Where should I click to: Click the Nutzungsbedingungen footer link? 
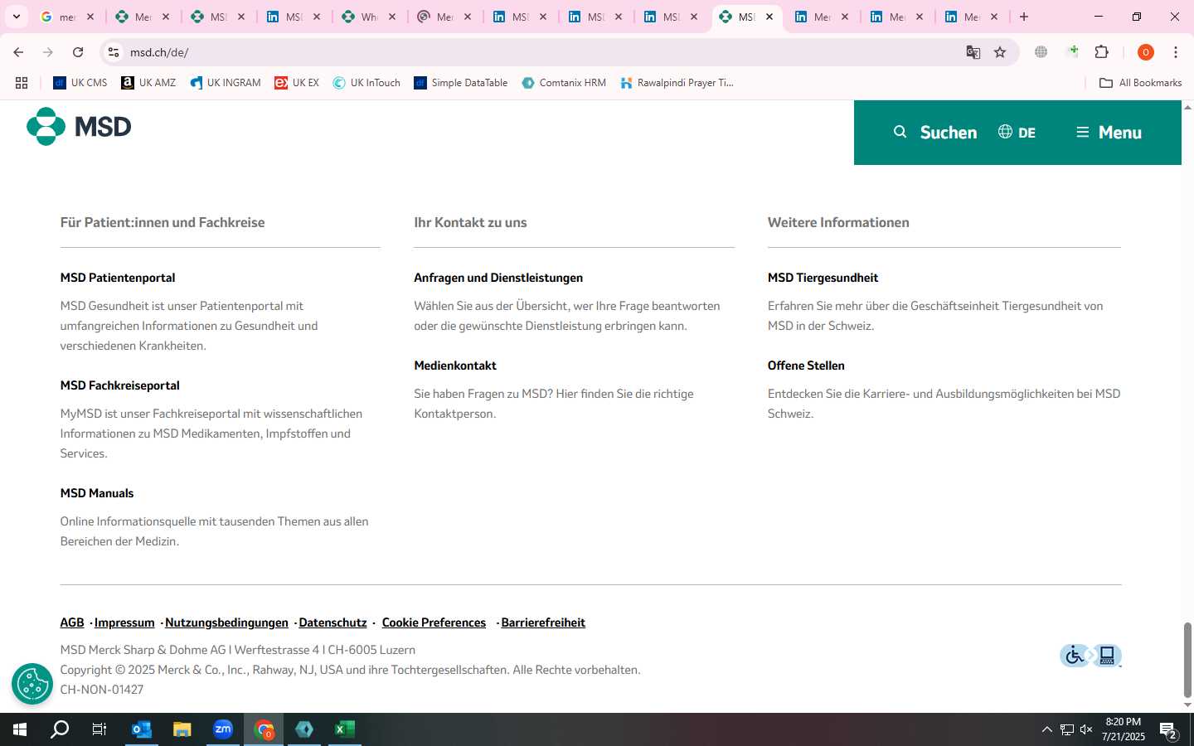tap(226, 622)
